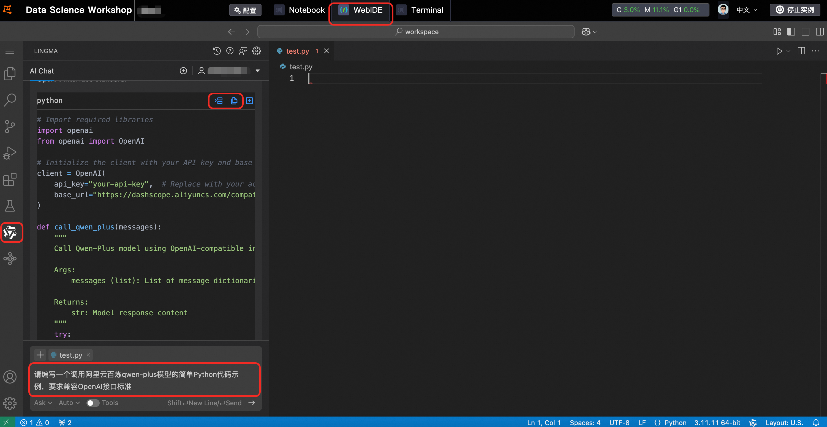Image resolution: width=827 pixels, height=427 pixels.
Task: Click the 配置 button
Action: pos(245,10)
